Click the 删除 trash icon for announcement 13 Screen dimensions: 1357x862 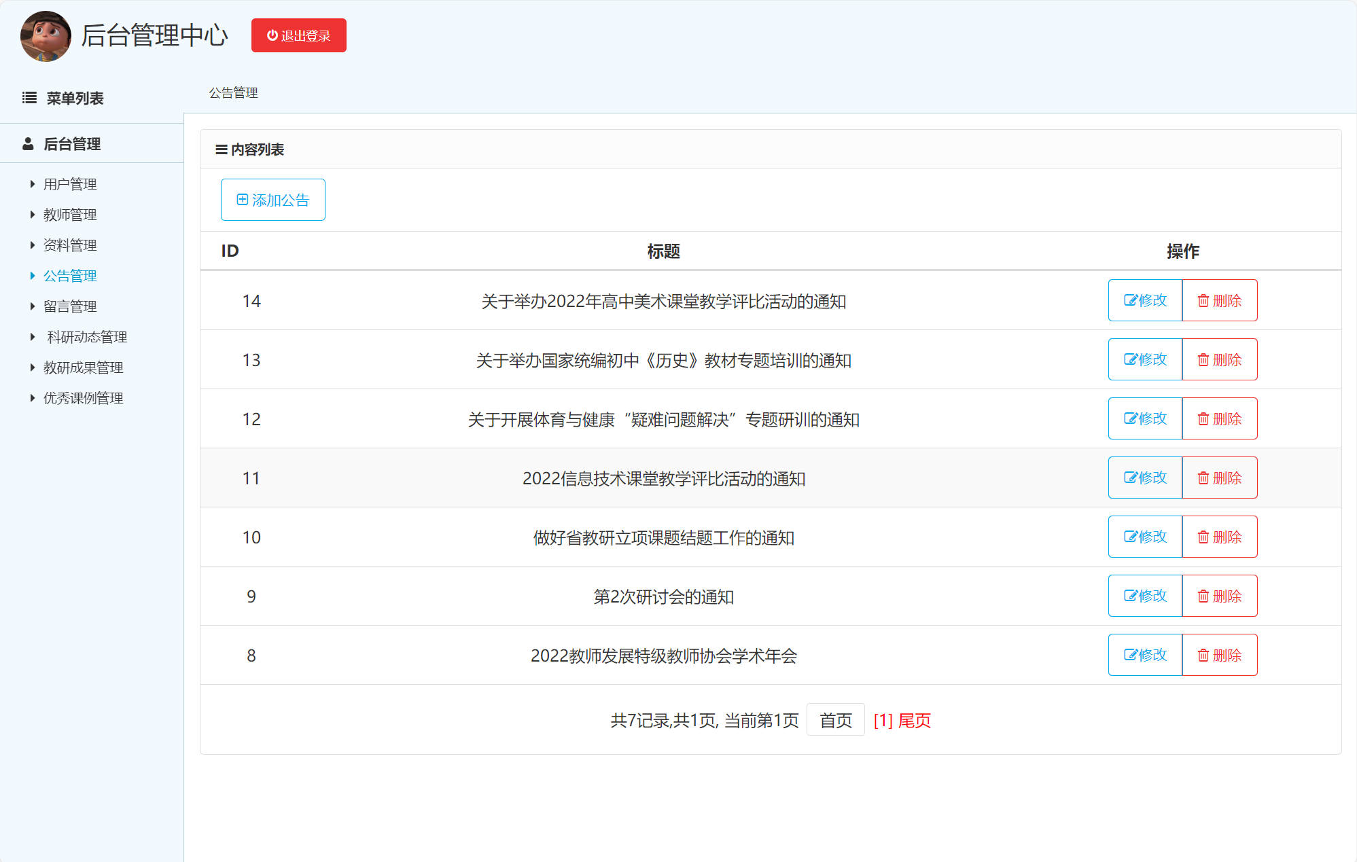click(x=1203, y=359)
